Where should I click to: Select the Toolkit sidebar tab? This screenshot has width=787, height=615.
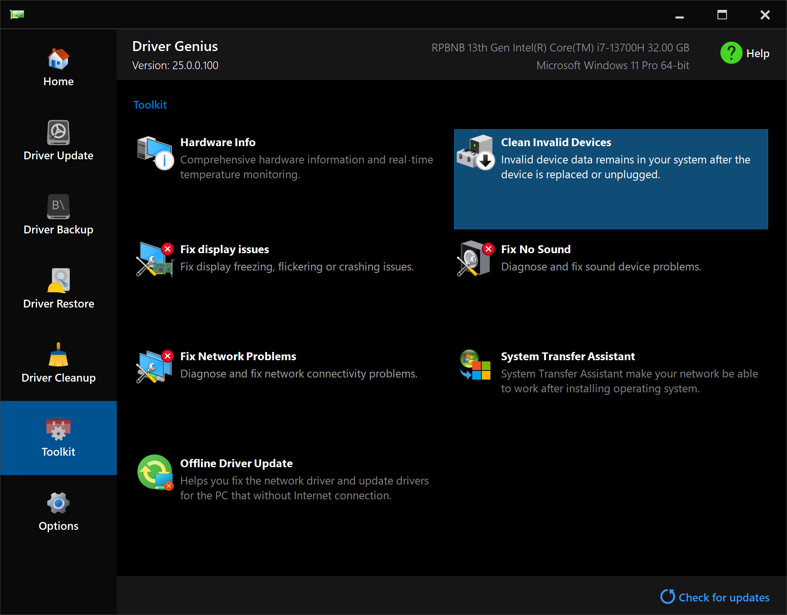[58, 438]
